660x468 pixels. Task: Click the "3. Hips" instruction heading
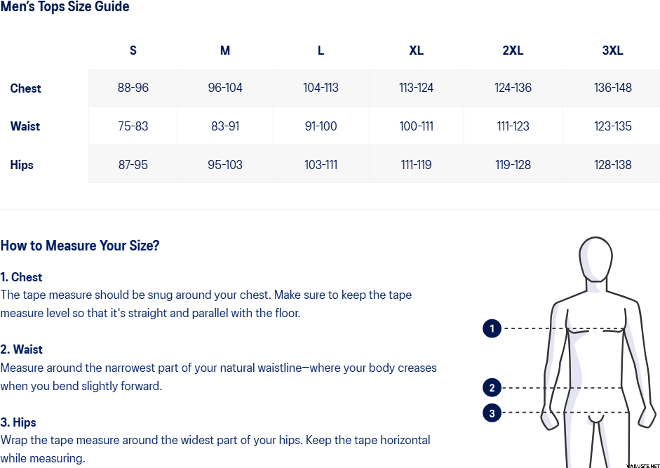coord(18,422)
